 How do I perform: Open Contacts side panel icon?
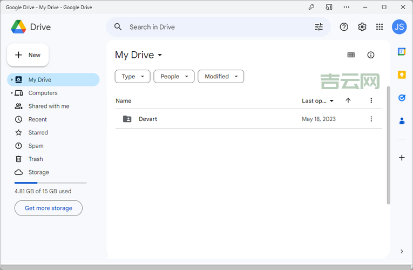tap(402, 121)
